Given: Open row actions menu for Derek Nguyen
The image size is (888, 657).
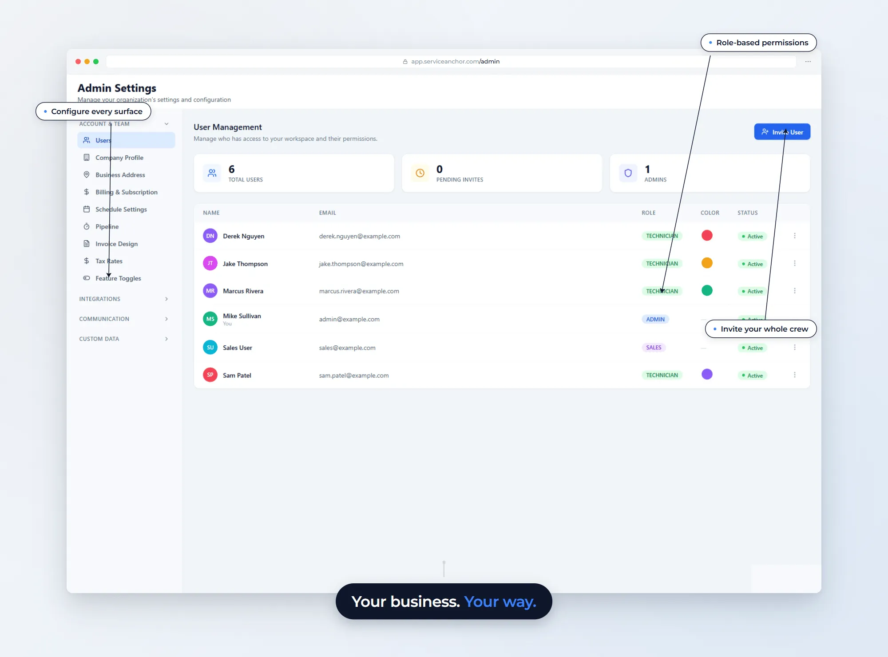Looking at the screenshot, I should [795, 236].
